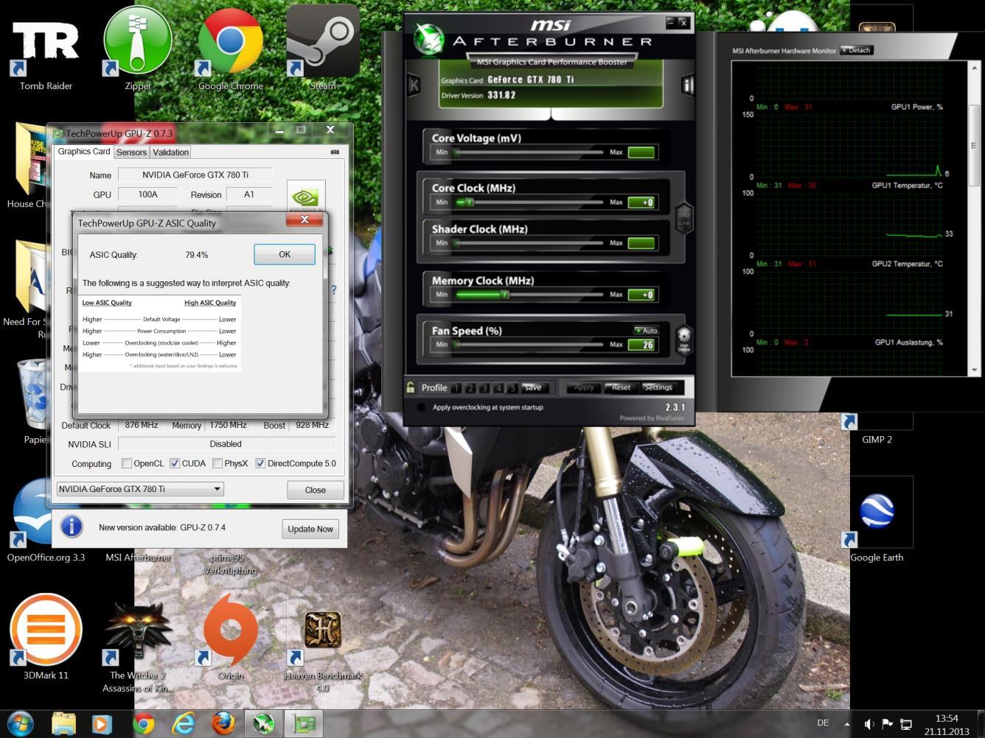Toggle the core/shader clock Link button
The image size is (985, 738).
tap(684, 219)
